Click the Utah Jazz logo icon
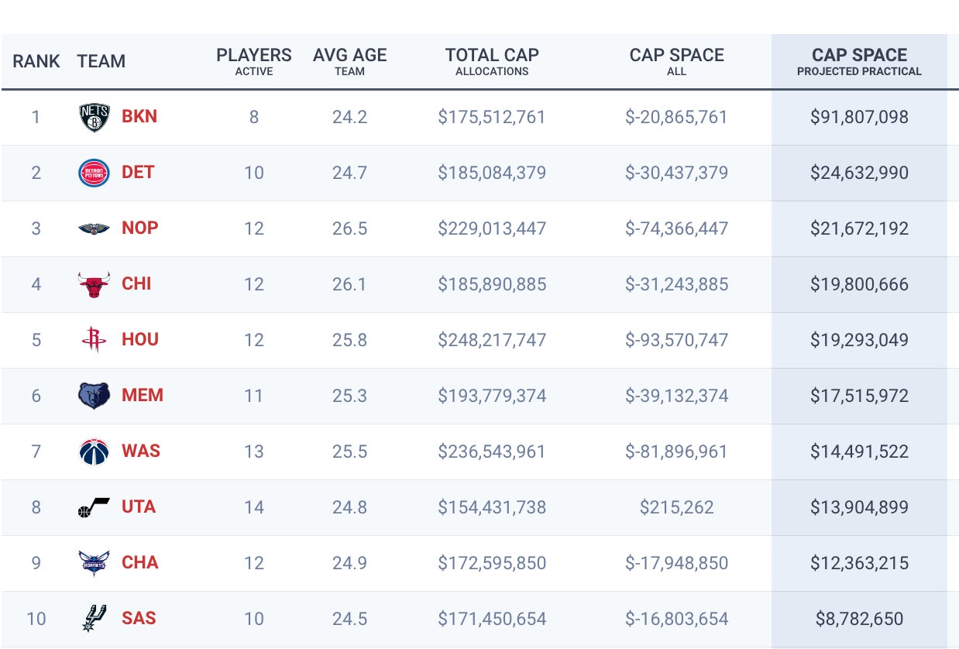 (95, 508)
